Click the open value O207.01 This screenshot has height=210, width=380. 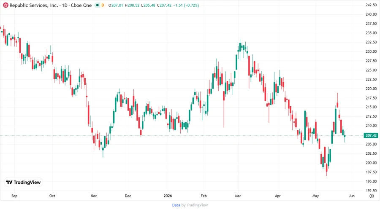tap(116, 5)
